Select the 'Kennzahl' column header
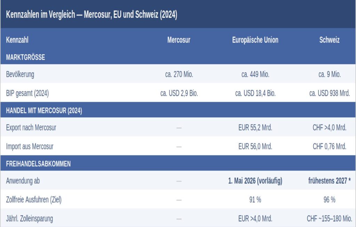This screenshot has width=356, height=227. click(17, 40)
